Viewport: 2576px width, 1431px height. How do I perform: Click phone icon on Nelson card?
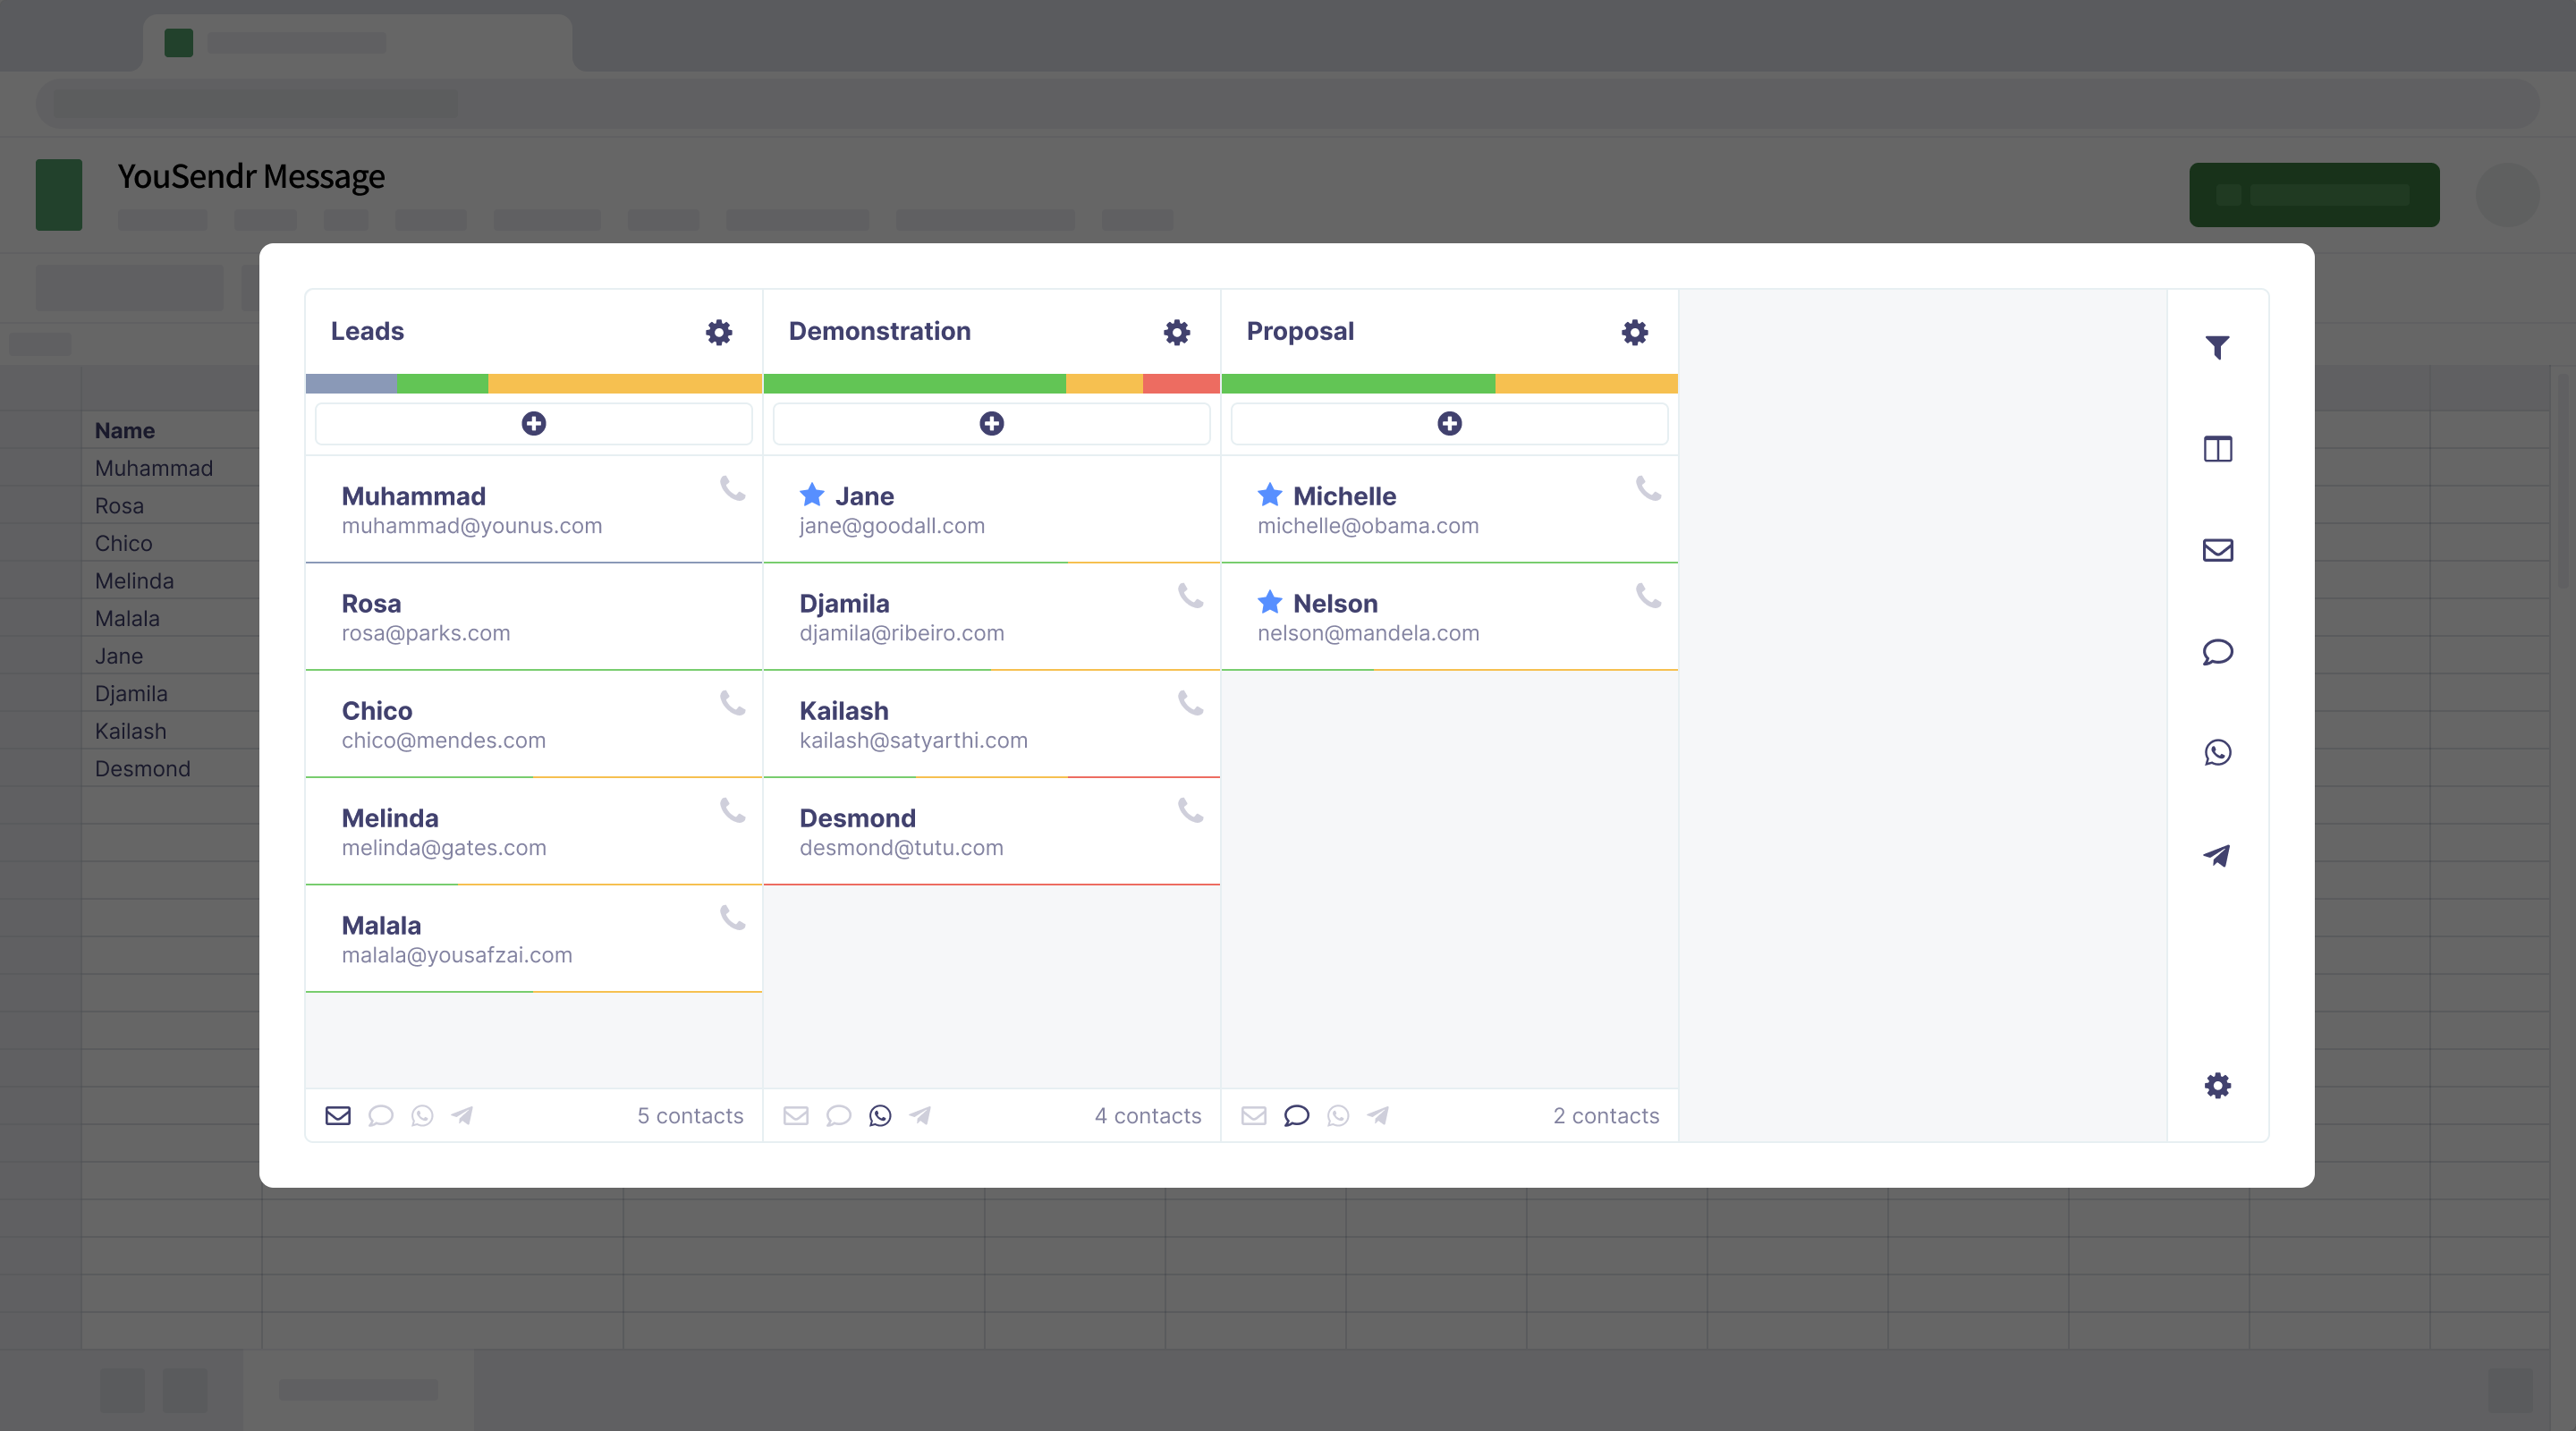coord(1649,595)
